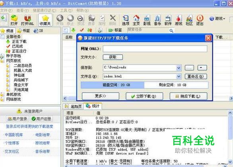Click the Stop (停止) toolbar icon
Screen dimensions: 233x167
point(70,20)
